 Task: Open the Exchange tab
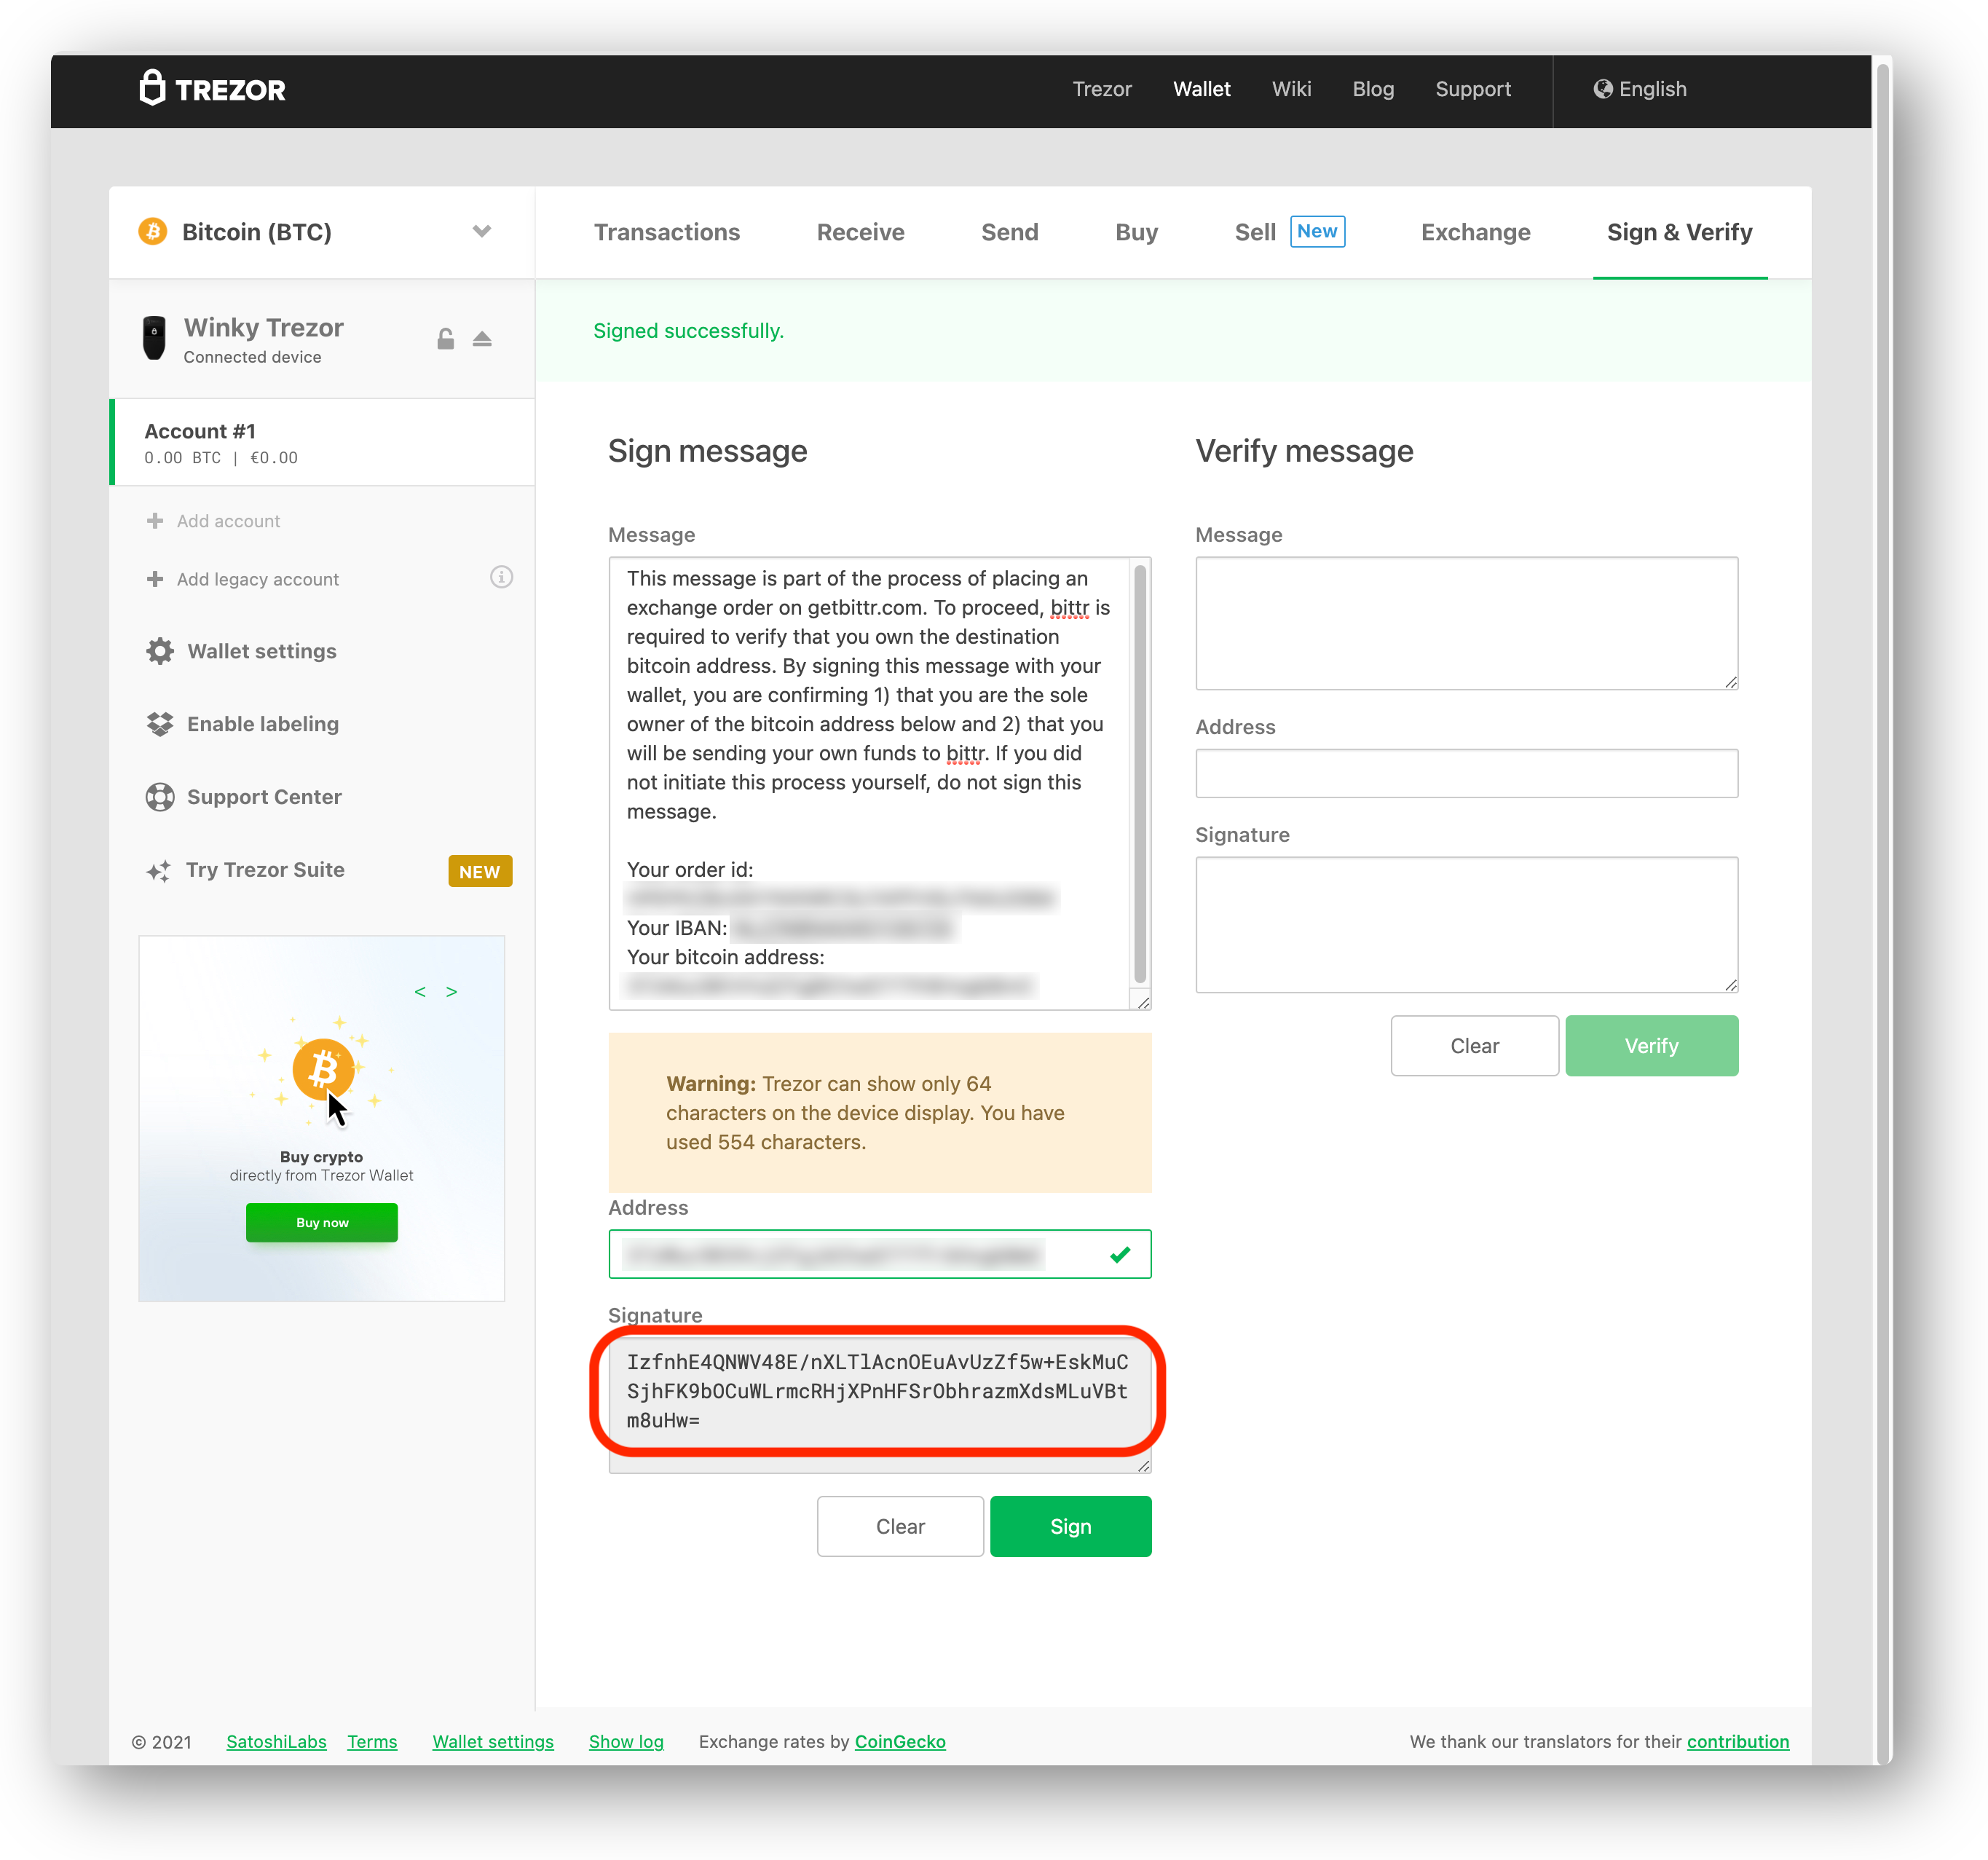tap(1476, 232)
